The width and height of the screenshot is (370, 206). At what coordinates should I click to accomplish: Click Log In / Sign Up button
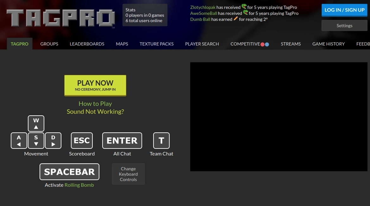coord(344,10)
